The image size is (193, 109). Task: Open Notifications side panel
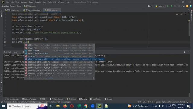click(191, 15)
